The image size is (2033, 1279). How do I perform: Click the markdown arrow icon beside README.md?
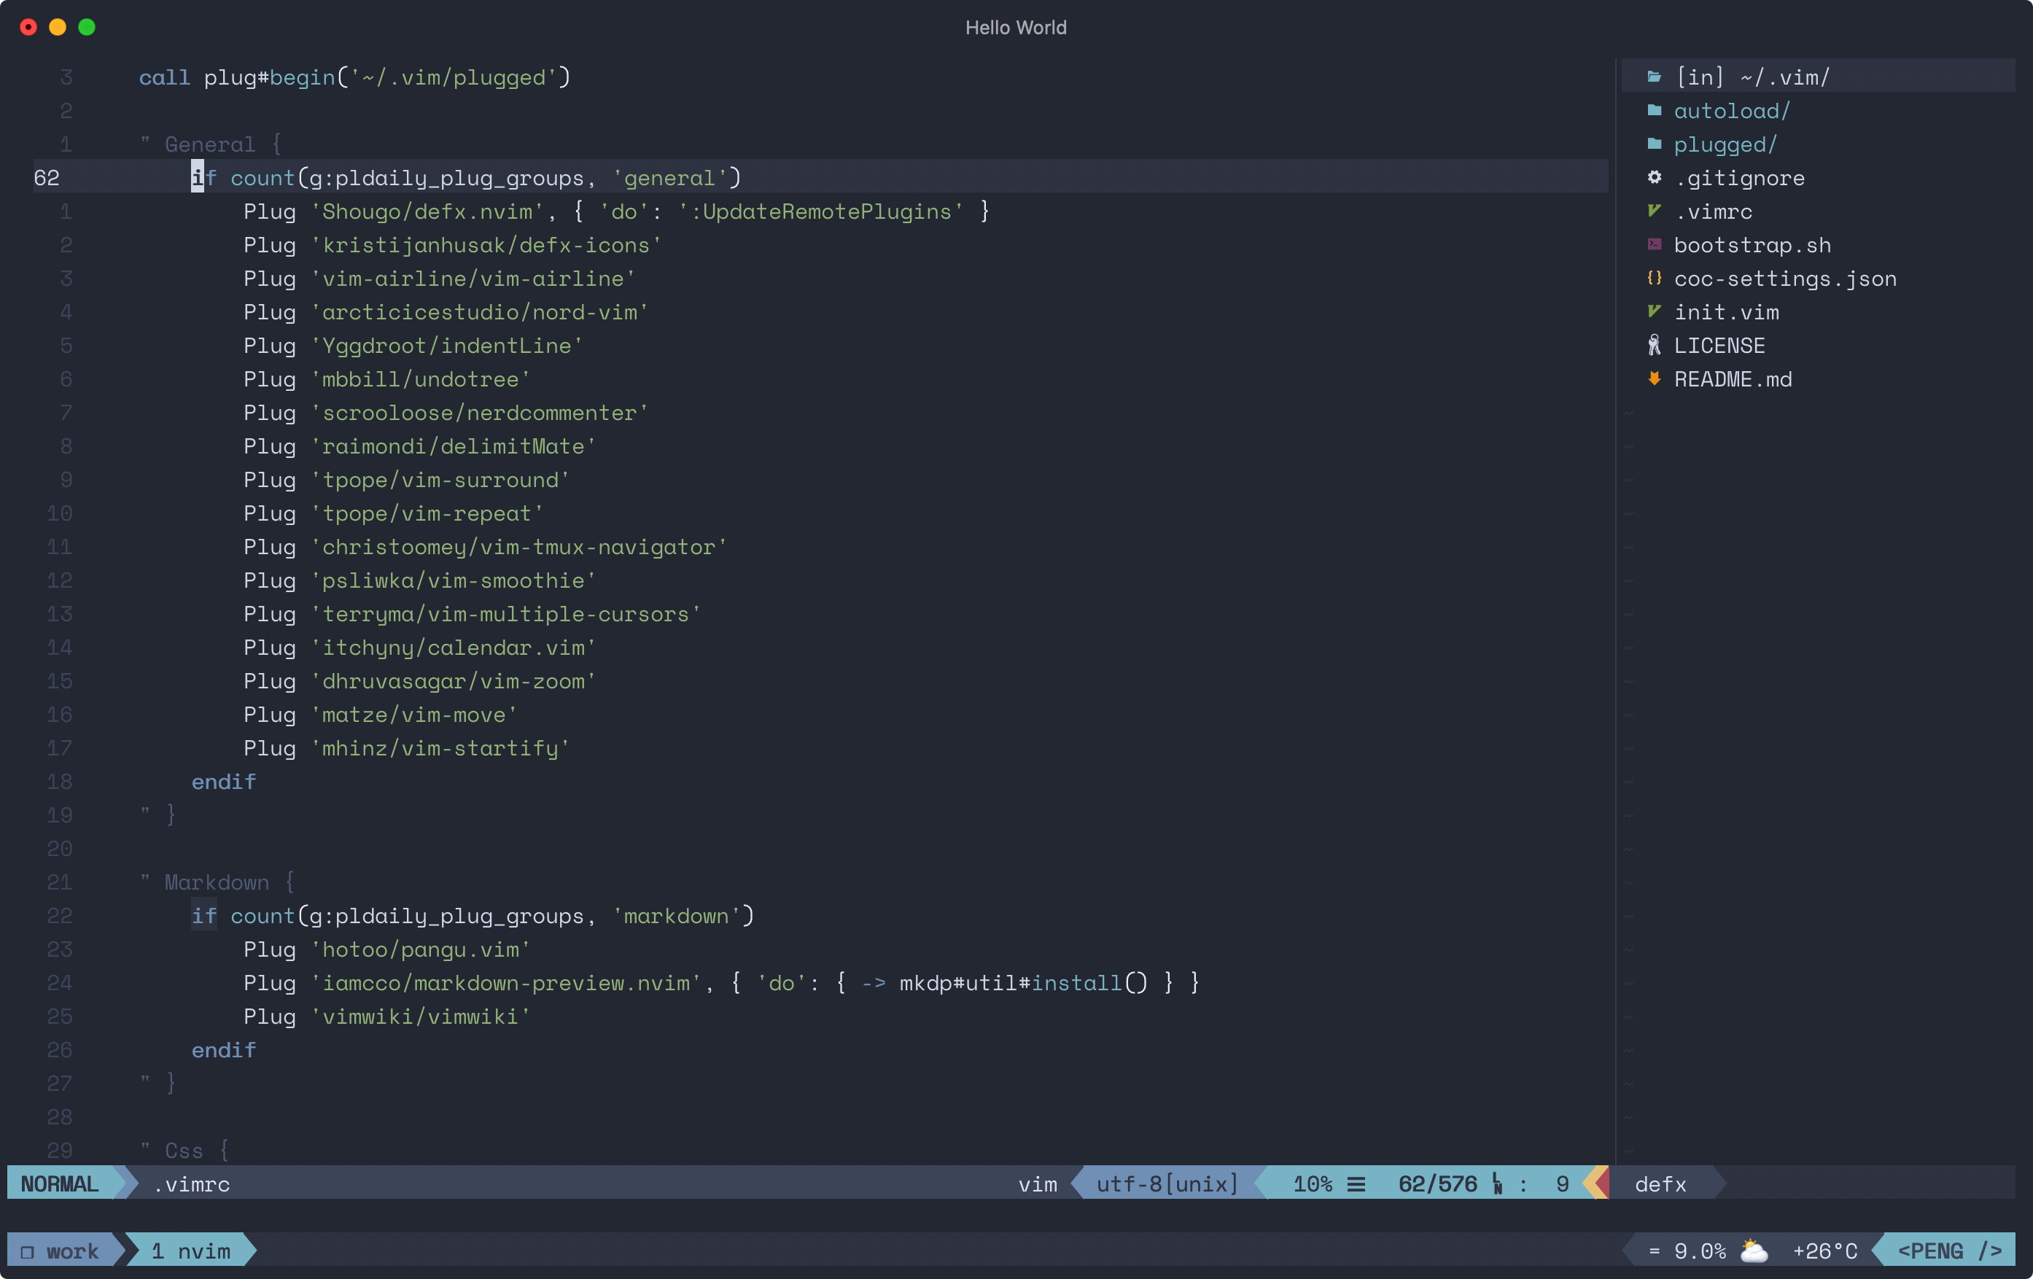click(1654, 379)
